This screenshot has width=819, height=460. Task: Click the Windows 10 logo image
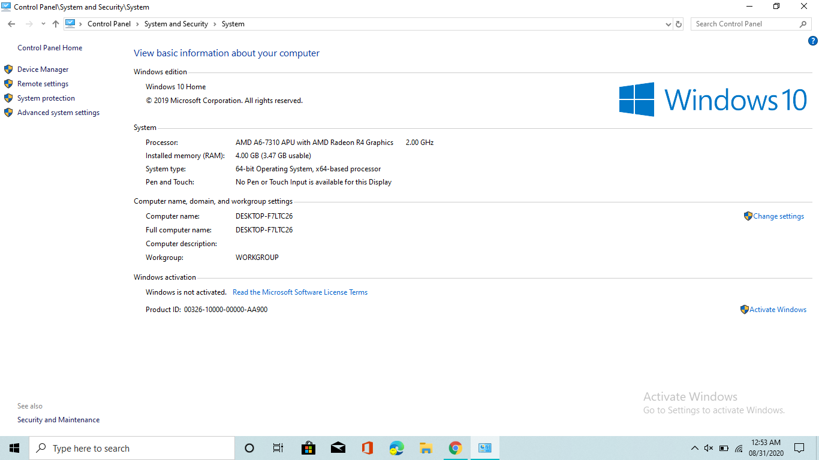(713, 99)
